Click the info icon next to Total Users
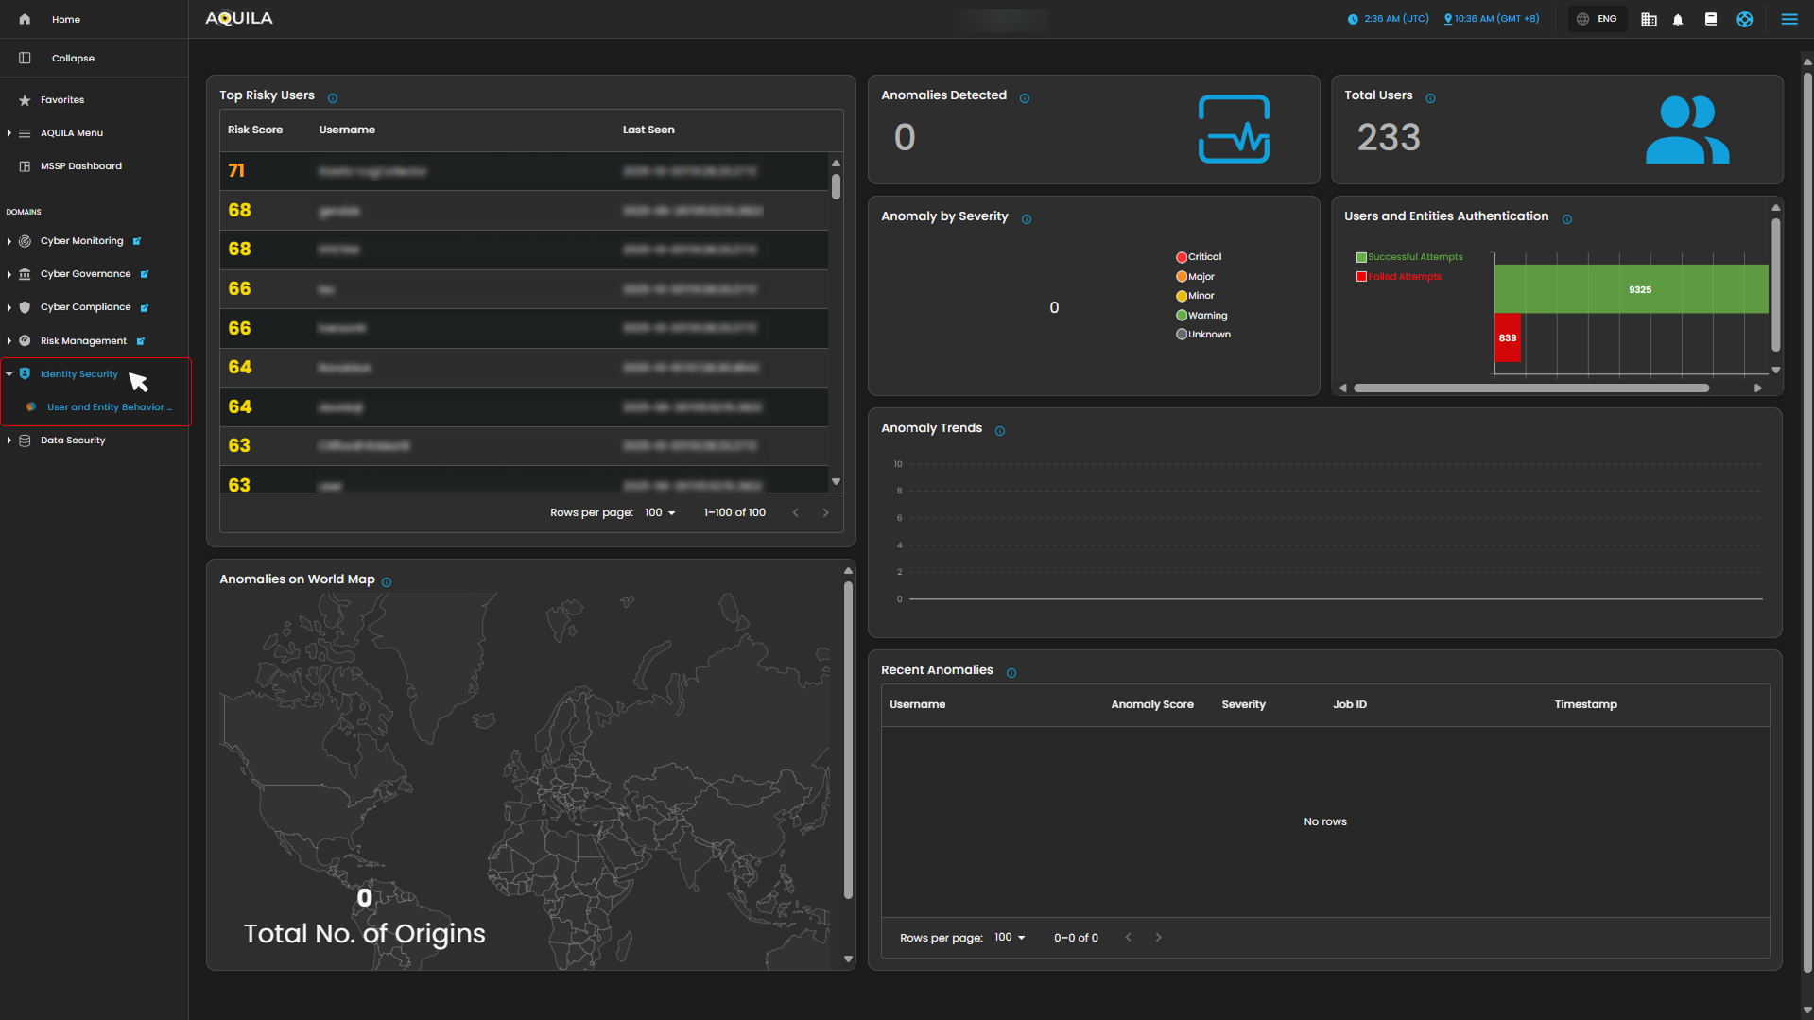Screen dimensions: 1814x1020 1430,98
